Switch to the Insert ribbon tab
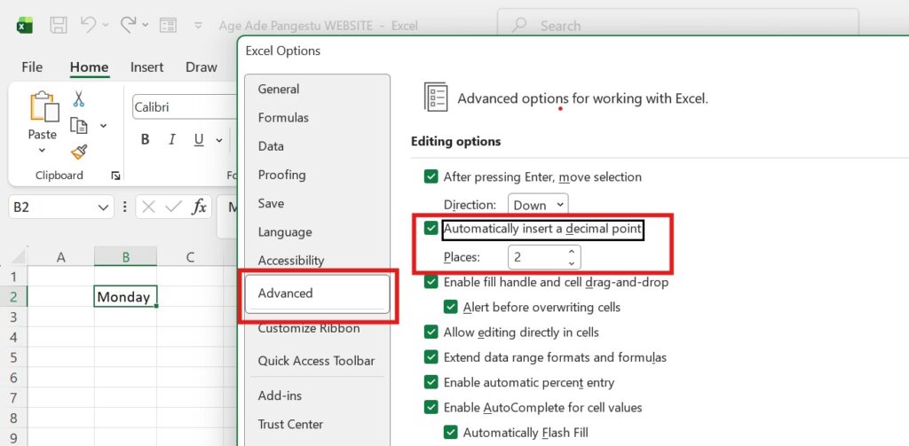Screen dimensions: 909x446 pyautogui.click(x=146, y=67)
